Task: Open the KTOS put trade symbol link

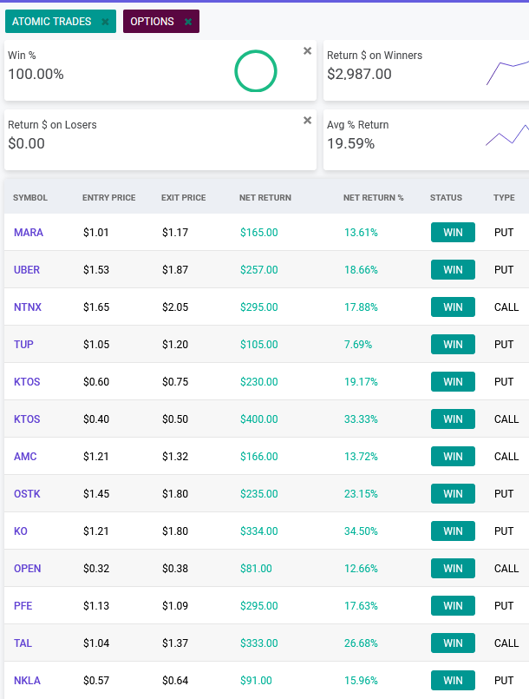Action: point(27,382)
